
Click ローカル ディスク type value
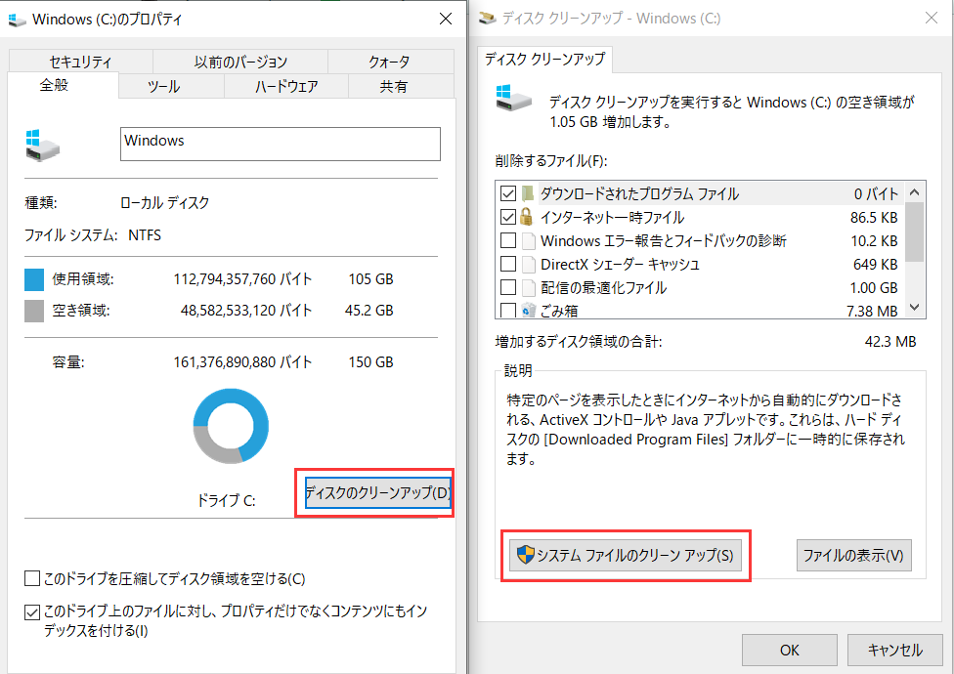click(x=165, y=202)
